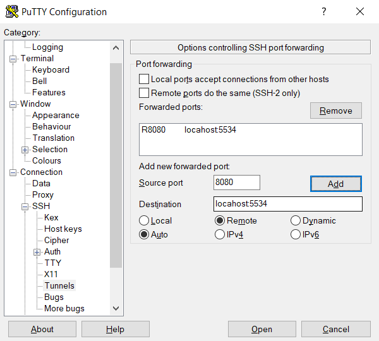The image size is (379, 341).
Task: Select the Auto radio button
Action: (x=144, y=234)
